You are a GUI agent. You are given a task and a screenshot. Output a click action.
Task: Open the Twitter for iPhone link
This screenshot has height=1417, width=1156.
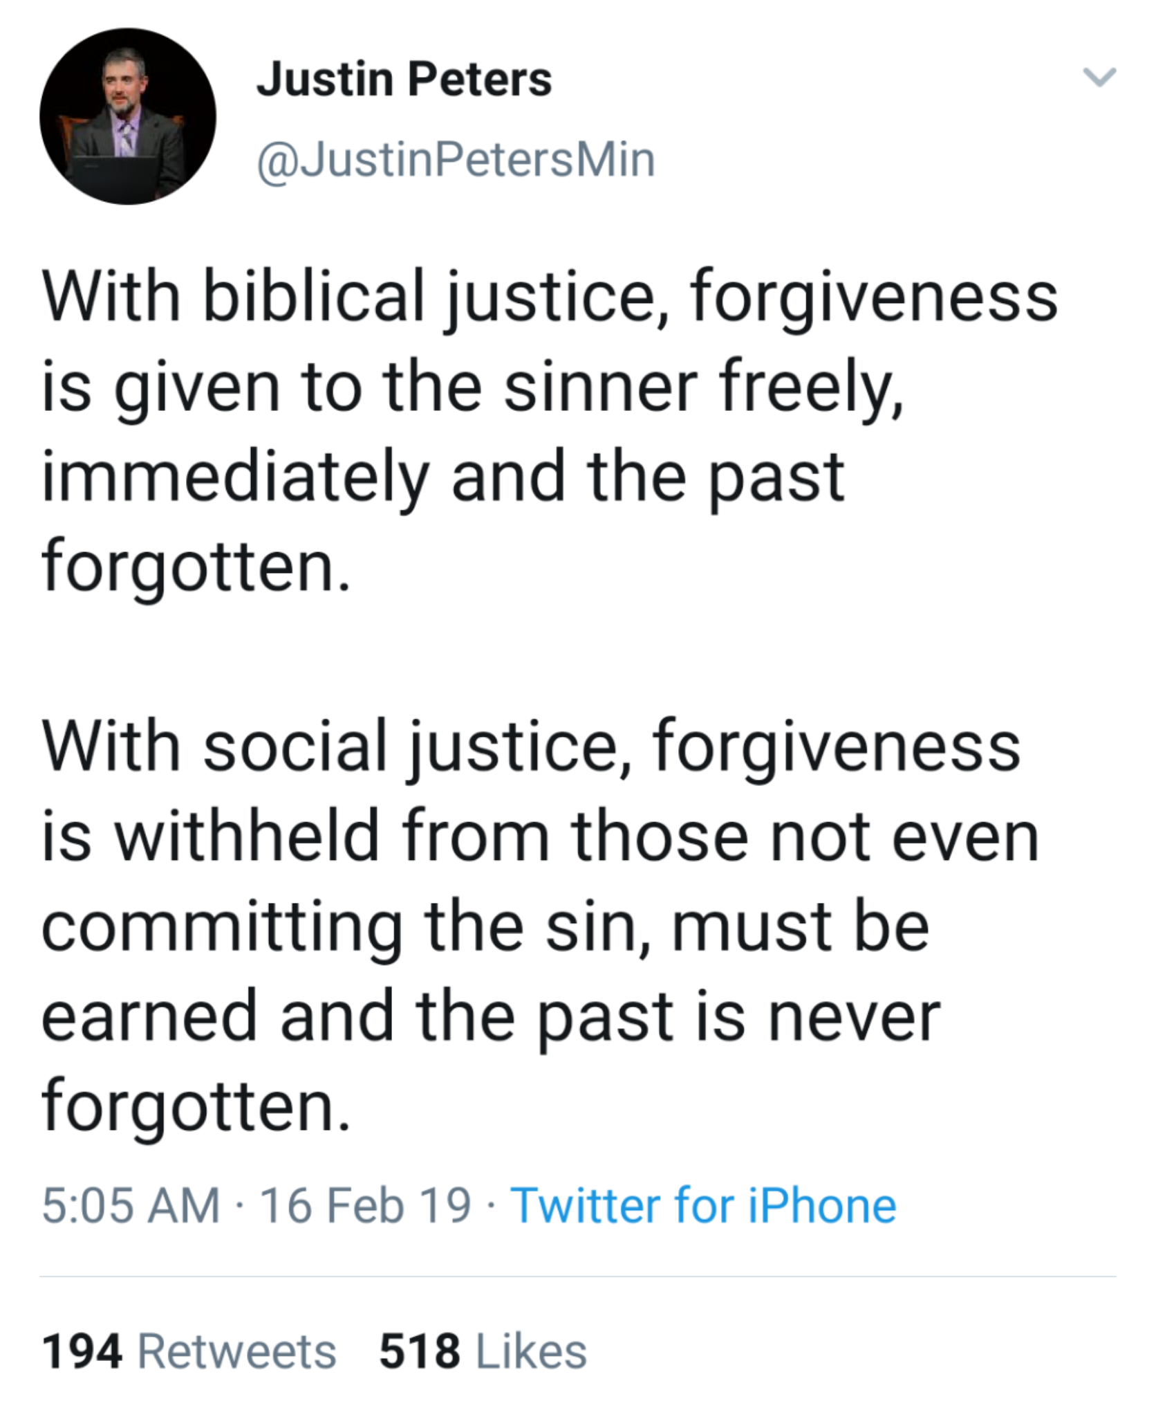point(703,1205)
